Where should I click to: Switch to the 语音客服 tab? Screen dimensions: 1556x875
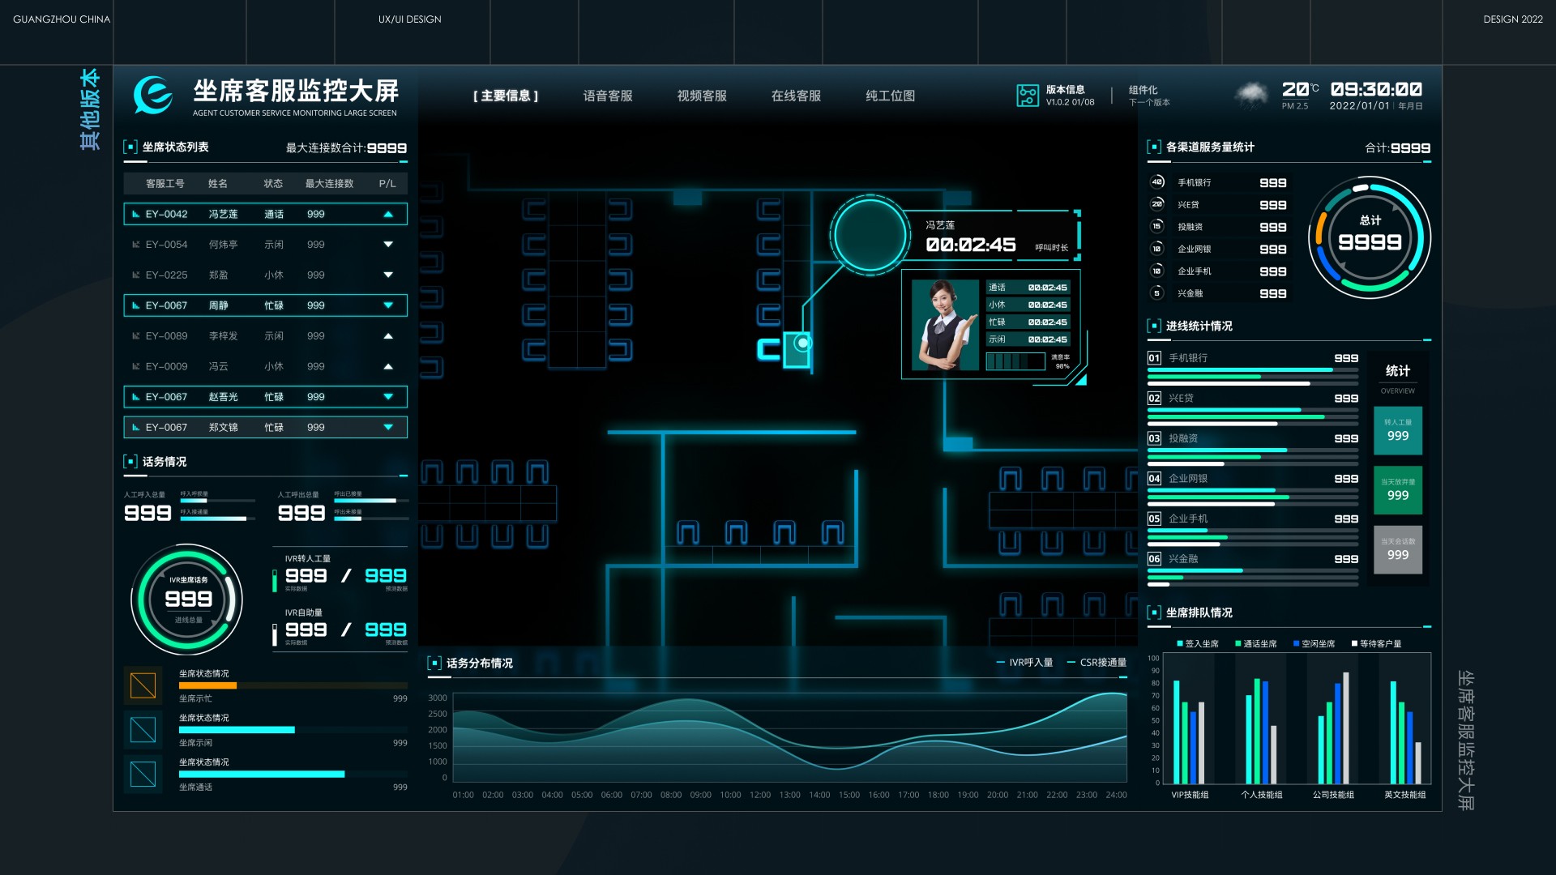point(608,96)
